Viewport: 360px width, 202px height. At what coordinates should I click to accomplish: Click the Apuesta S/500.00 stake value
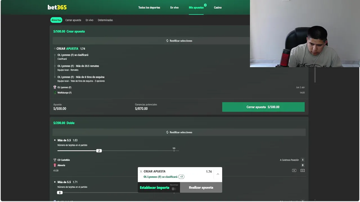tap(60, 109)
